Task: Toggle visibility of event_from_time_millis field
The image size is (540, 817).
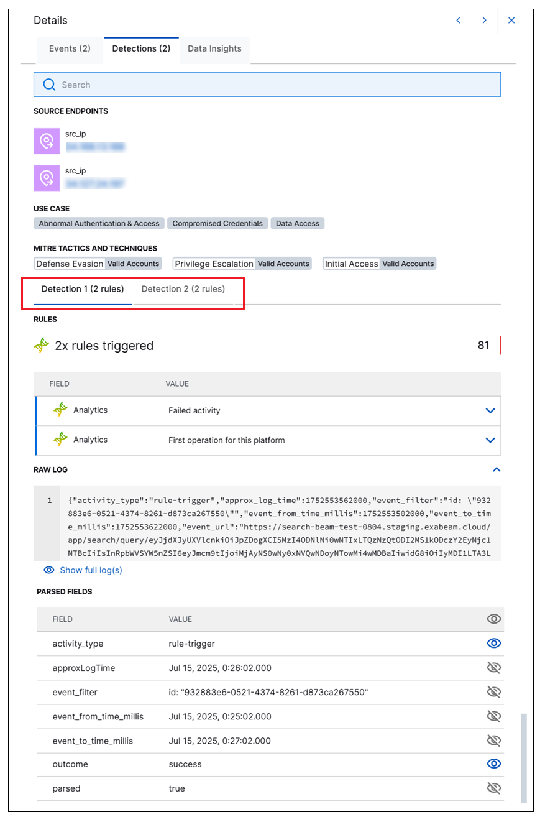Action: (x=494, y=716)
